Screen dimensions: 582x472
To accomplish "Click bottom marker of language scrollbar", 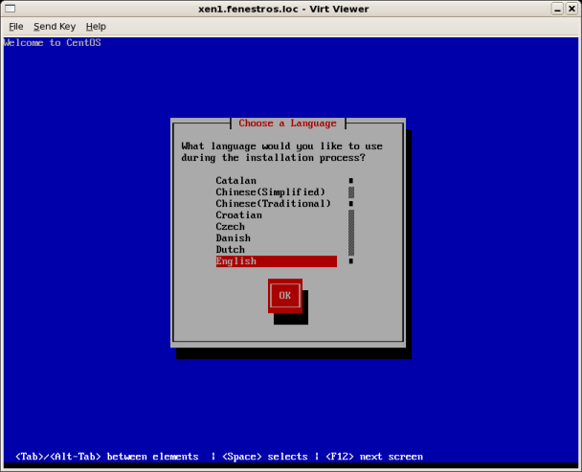I will tap(351, 261).
